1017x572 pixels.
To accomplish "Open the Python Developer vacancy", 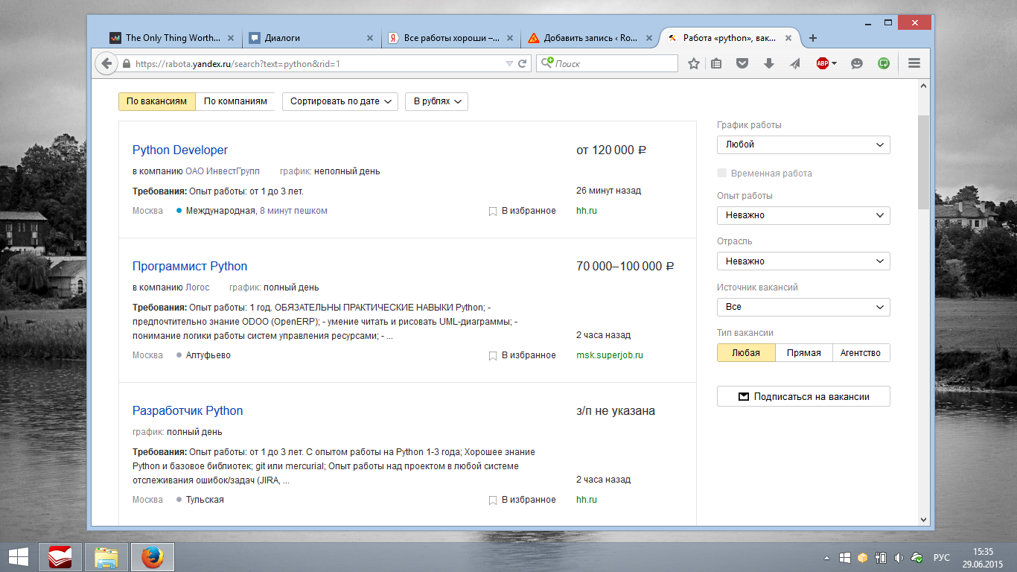I will tap(180, 150).
